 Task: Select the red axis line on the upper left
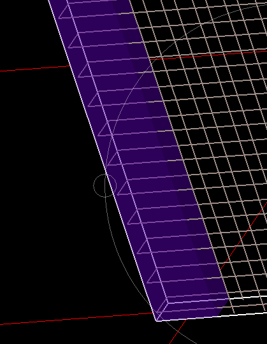point(35,68)
